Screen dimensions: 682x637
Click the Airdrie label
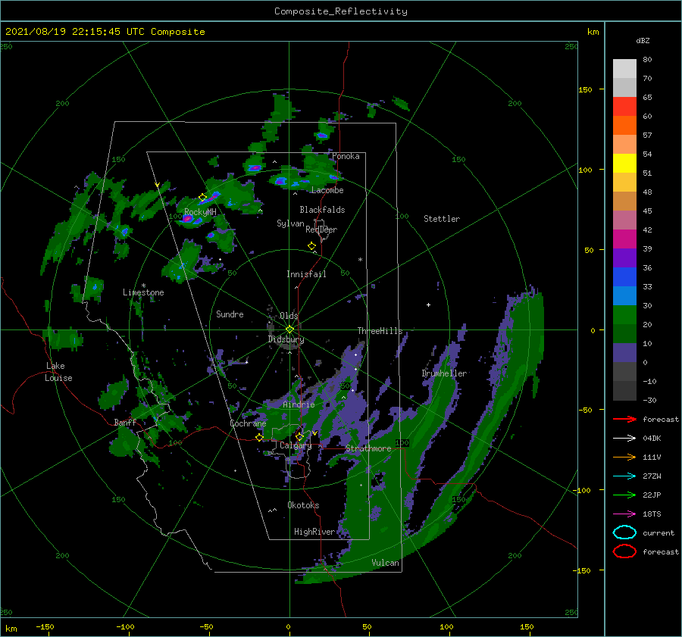(299, 404)
